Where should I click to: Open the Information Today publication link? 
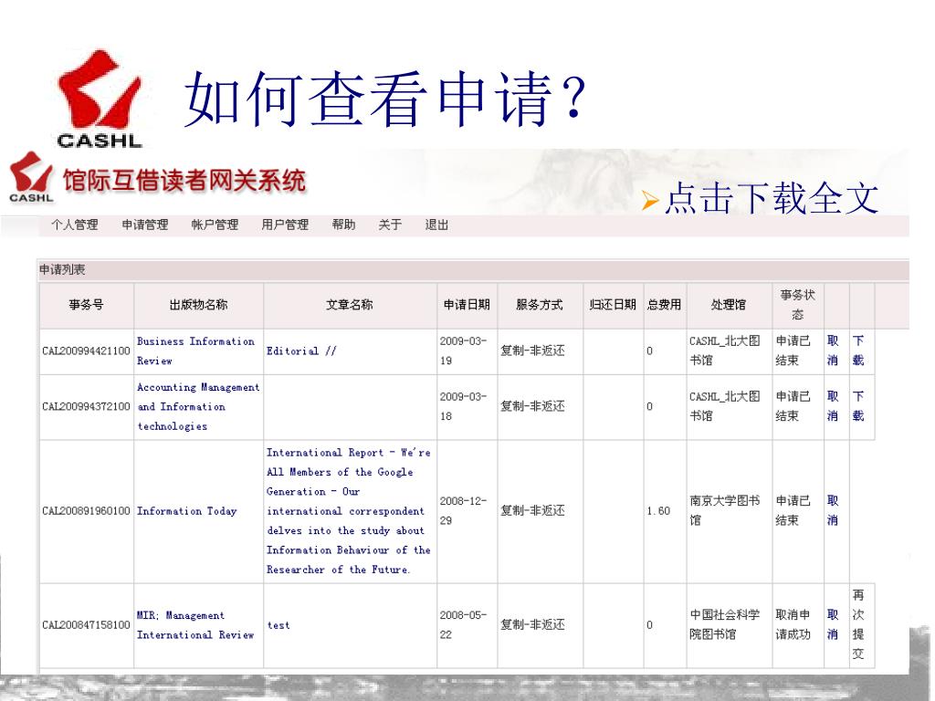click(186, 511)
